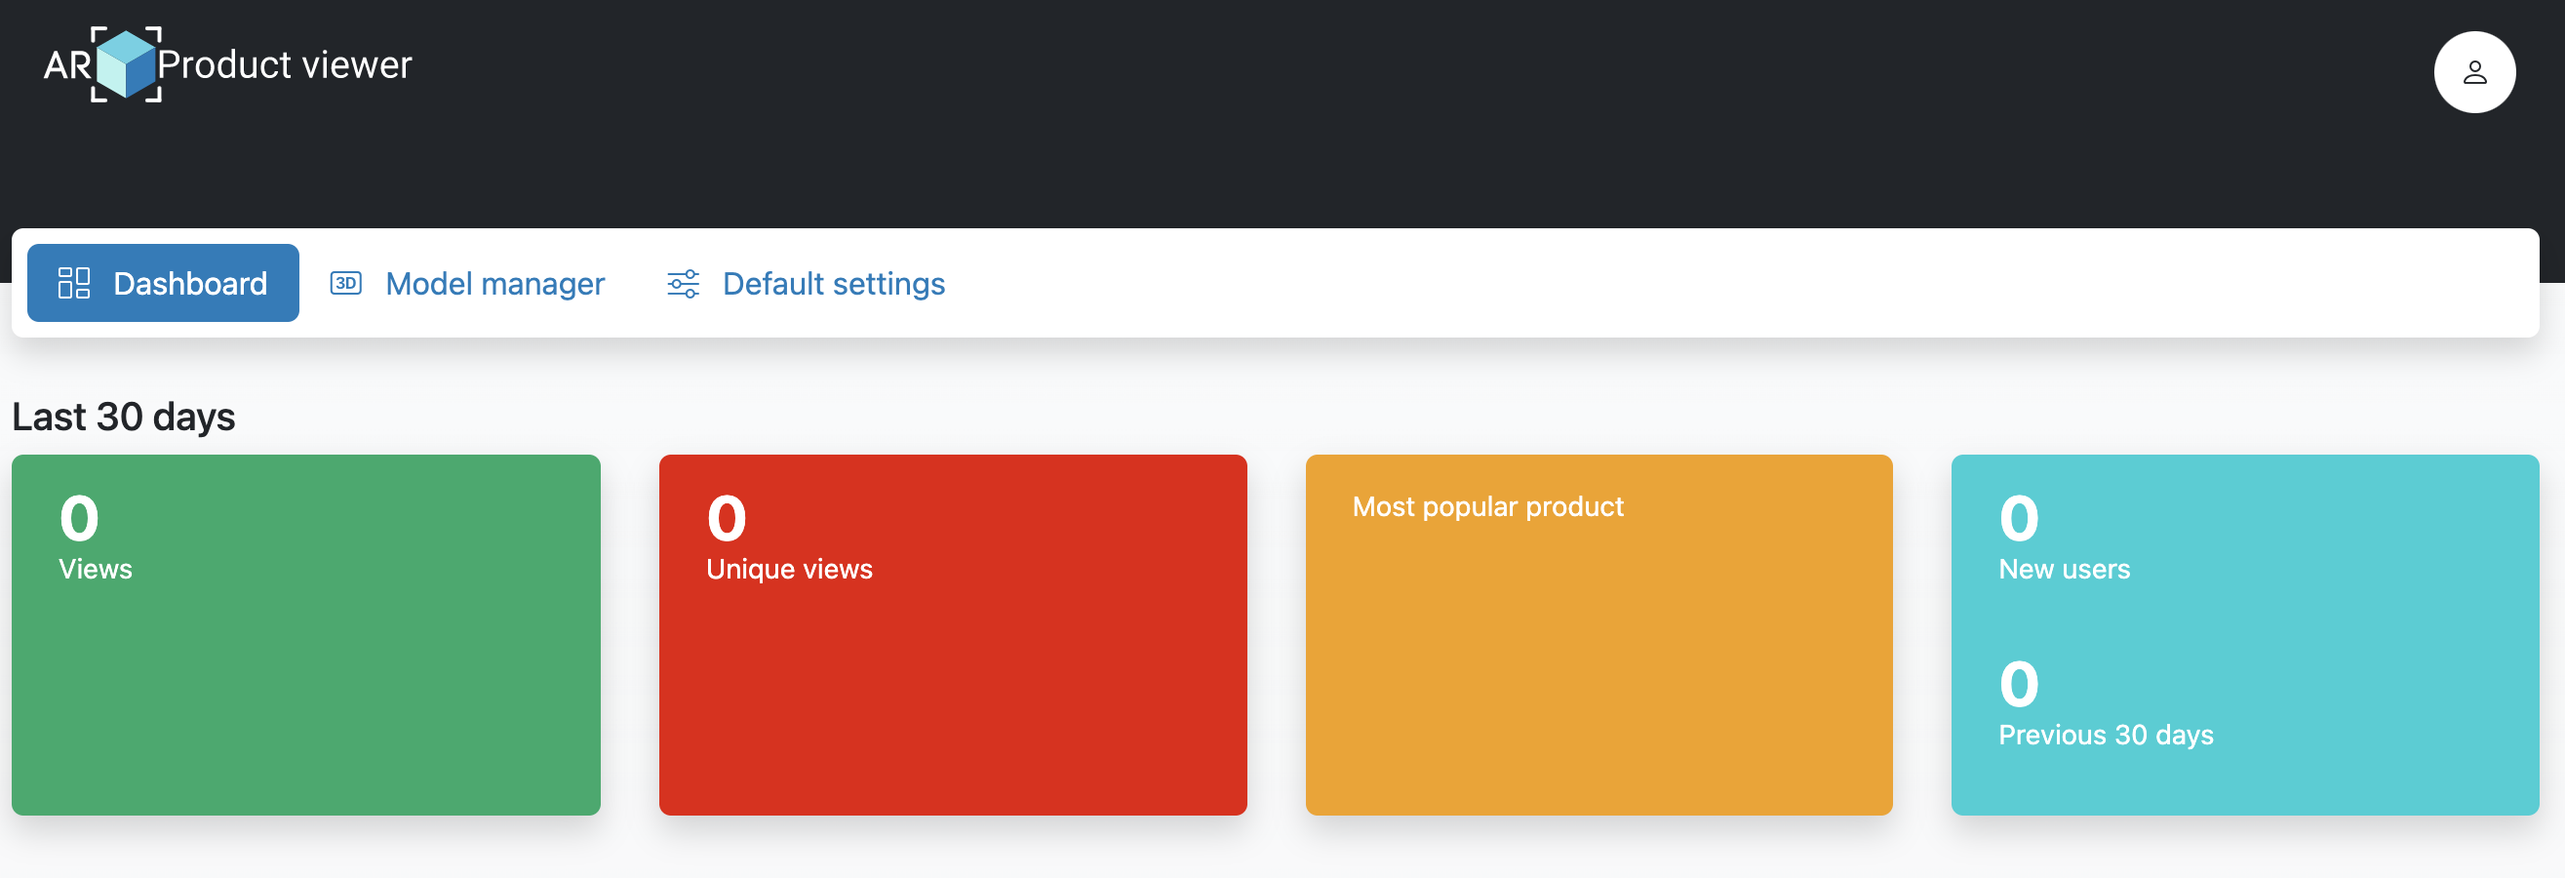The image size is (2565, 878).
Task: Click the 'AR' text in the logo
Action: pyautogui.click(x=66, y=65)
